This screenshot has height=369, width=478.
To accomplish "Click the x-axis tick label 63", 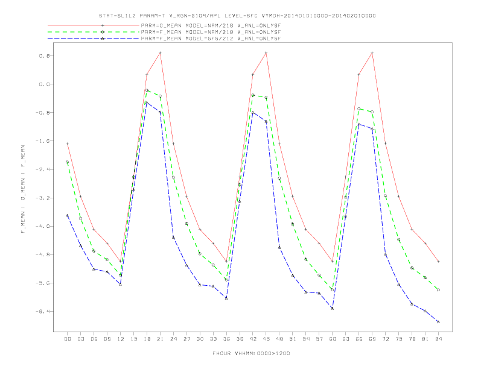I will [346, 339].
